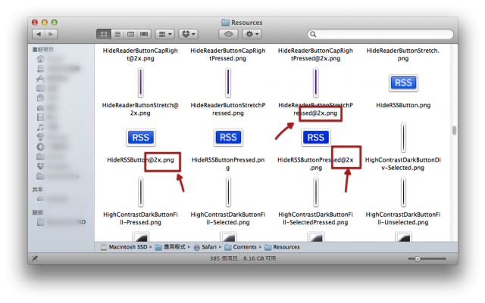This screenshot has height=303, width=485.
Task: Select HideReaderButtonStretch@2x.png purple bar icon
Action: pyautogui.click(x=141, y=82)
